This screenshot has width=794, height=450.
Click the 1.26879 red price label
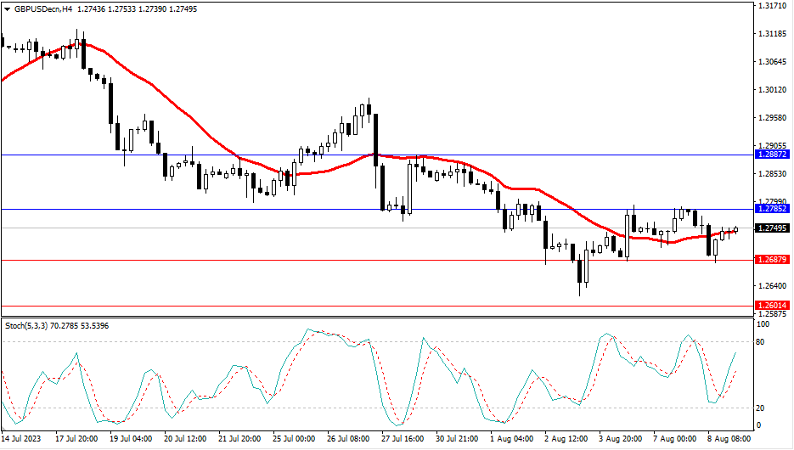pos(772,260)
